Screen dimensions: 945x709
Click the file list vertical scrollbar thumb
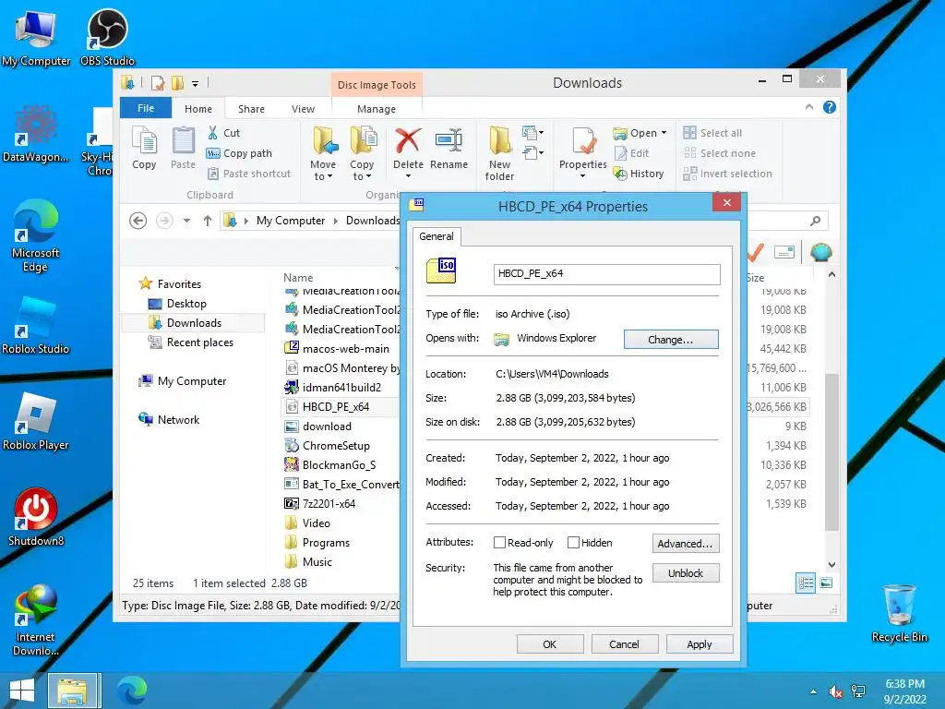831,452
